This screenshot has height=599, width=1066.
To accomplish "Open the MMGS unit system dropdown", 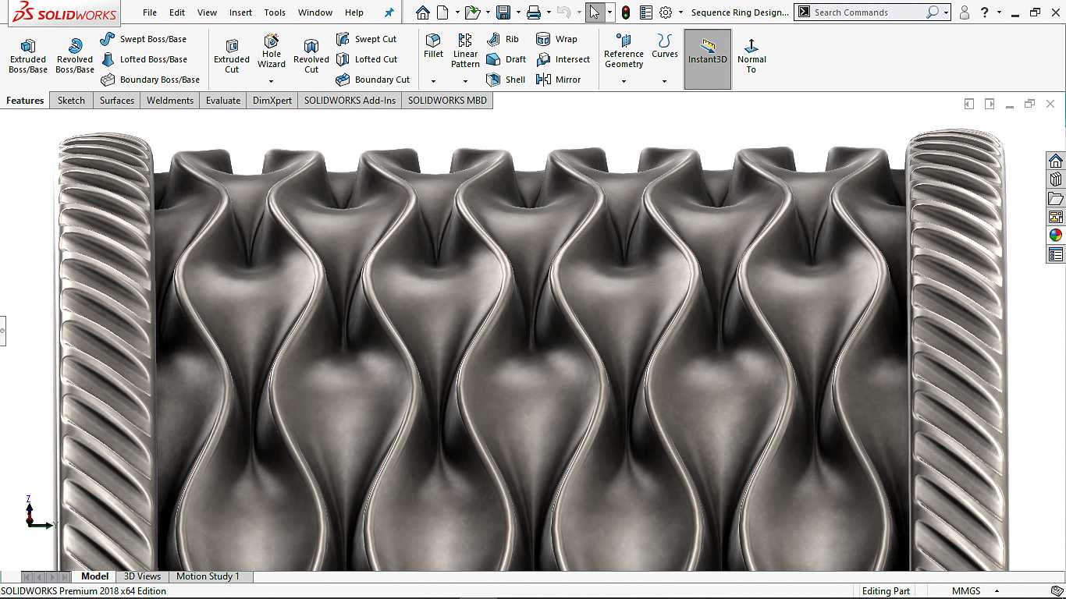I will pos(975,591).
